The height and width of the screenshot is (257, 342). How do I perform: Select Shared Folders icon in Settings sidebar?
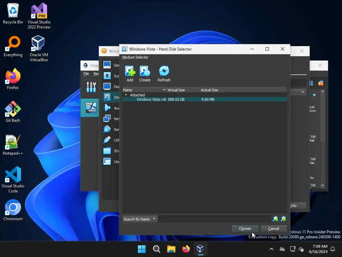coord(107,151)
